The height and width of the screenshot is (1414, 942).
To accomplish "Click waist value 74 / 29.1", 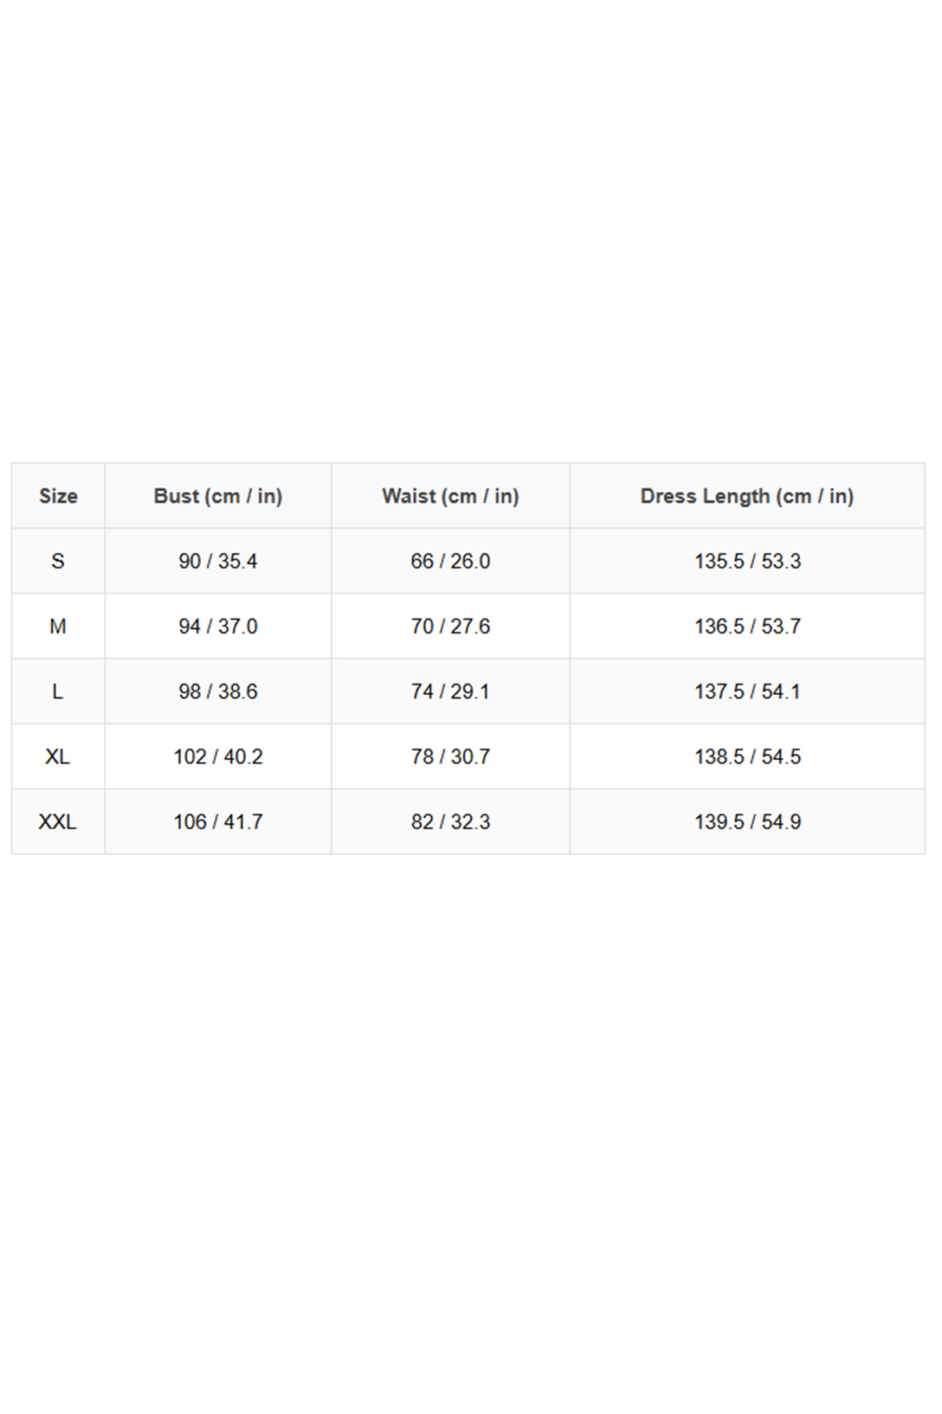I will (x=450, y=691).
